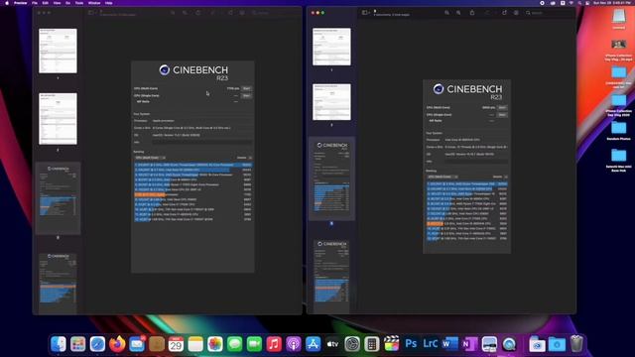The image size is (635, 357).
Task: Launch Final Cut Pro from the Dock
Action: click(x=391, y=344)
